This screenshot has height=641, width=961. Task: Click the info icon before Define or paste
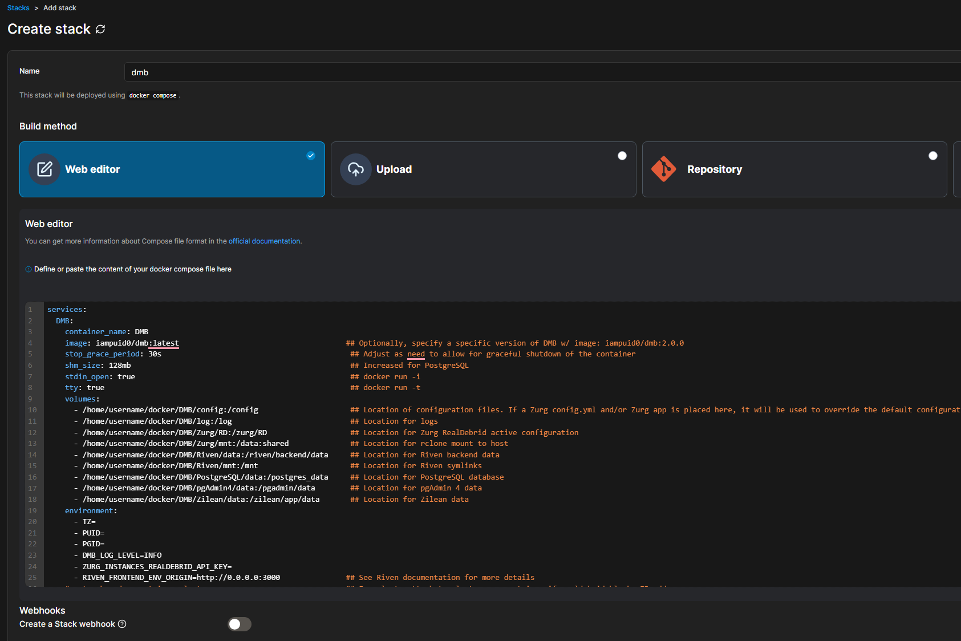(29, 269)
